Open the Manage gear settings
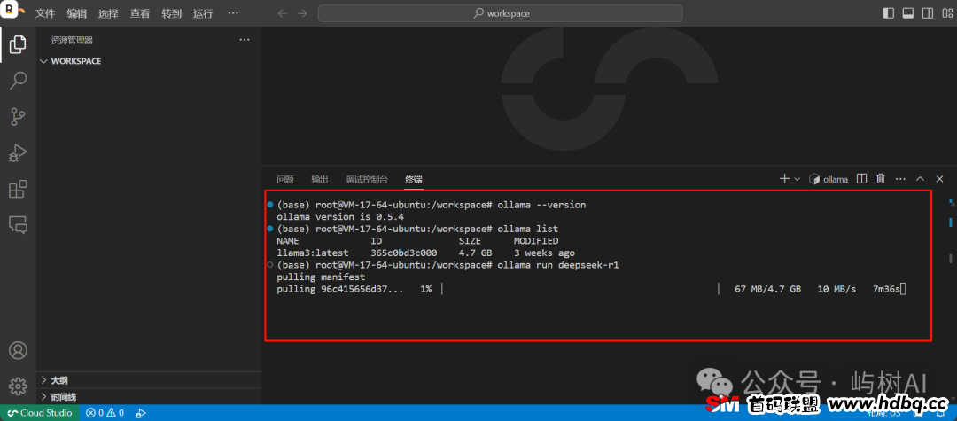 coord(18,386)
